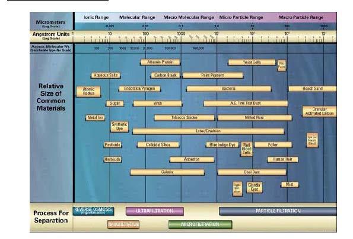Image resolution: width=353 pixels, height=239 pixels.
Task: Click the 'Mist' bar
Action: click(290, 185)
